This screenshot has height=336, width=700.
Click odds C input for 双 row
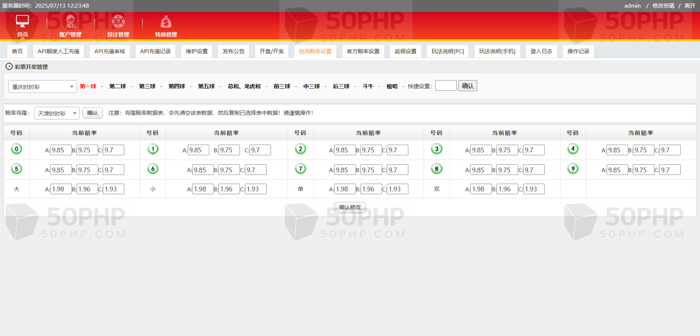pos(534,189)
